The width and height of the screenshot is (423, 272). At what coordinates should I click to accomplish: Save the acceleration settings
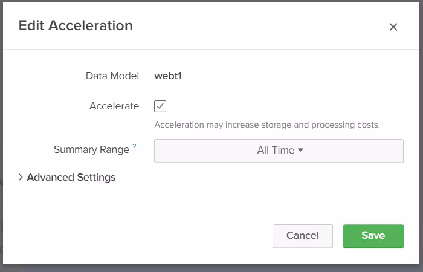373,236
